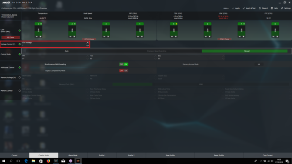Increase core 4 speed with plus button

[x=142, y=37]
